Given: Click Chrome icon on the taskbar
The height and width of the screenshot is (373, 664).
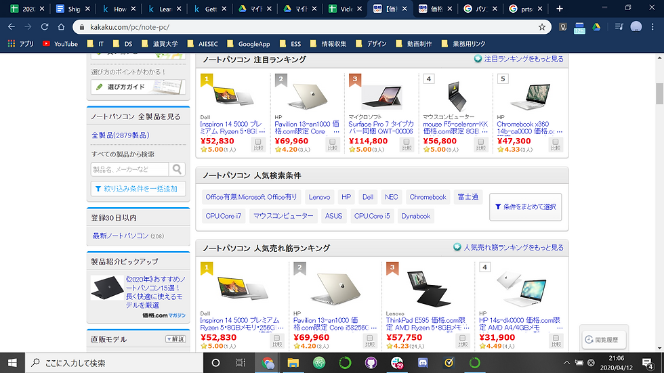Looking at the screenshot, I should click(267, 363).
